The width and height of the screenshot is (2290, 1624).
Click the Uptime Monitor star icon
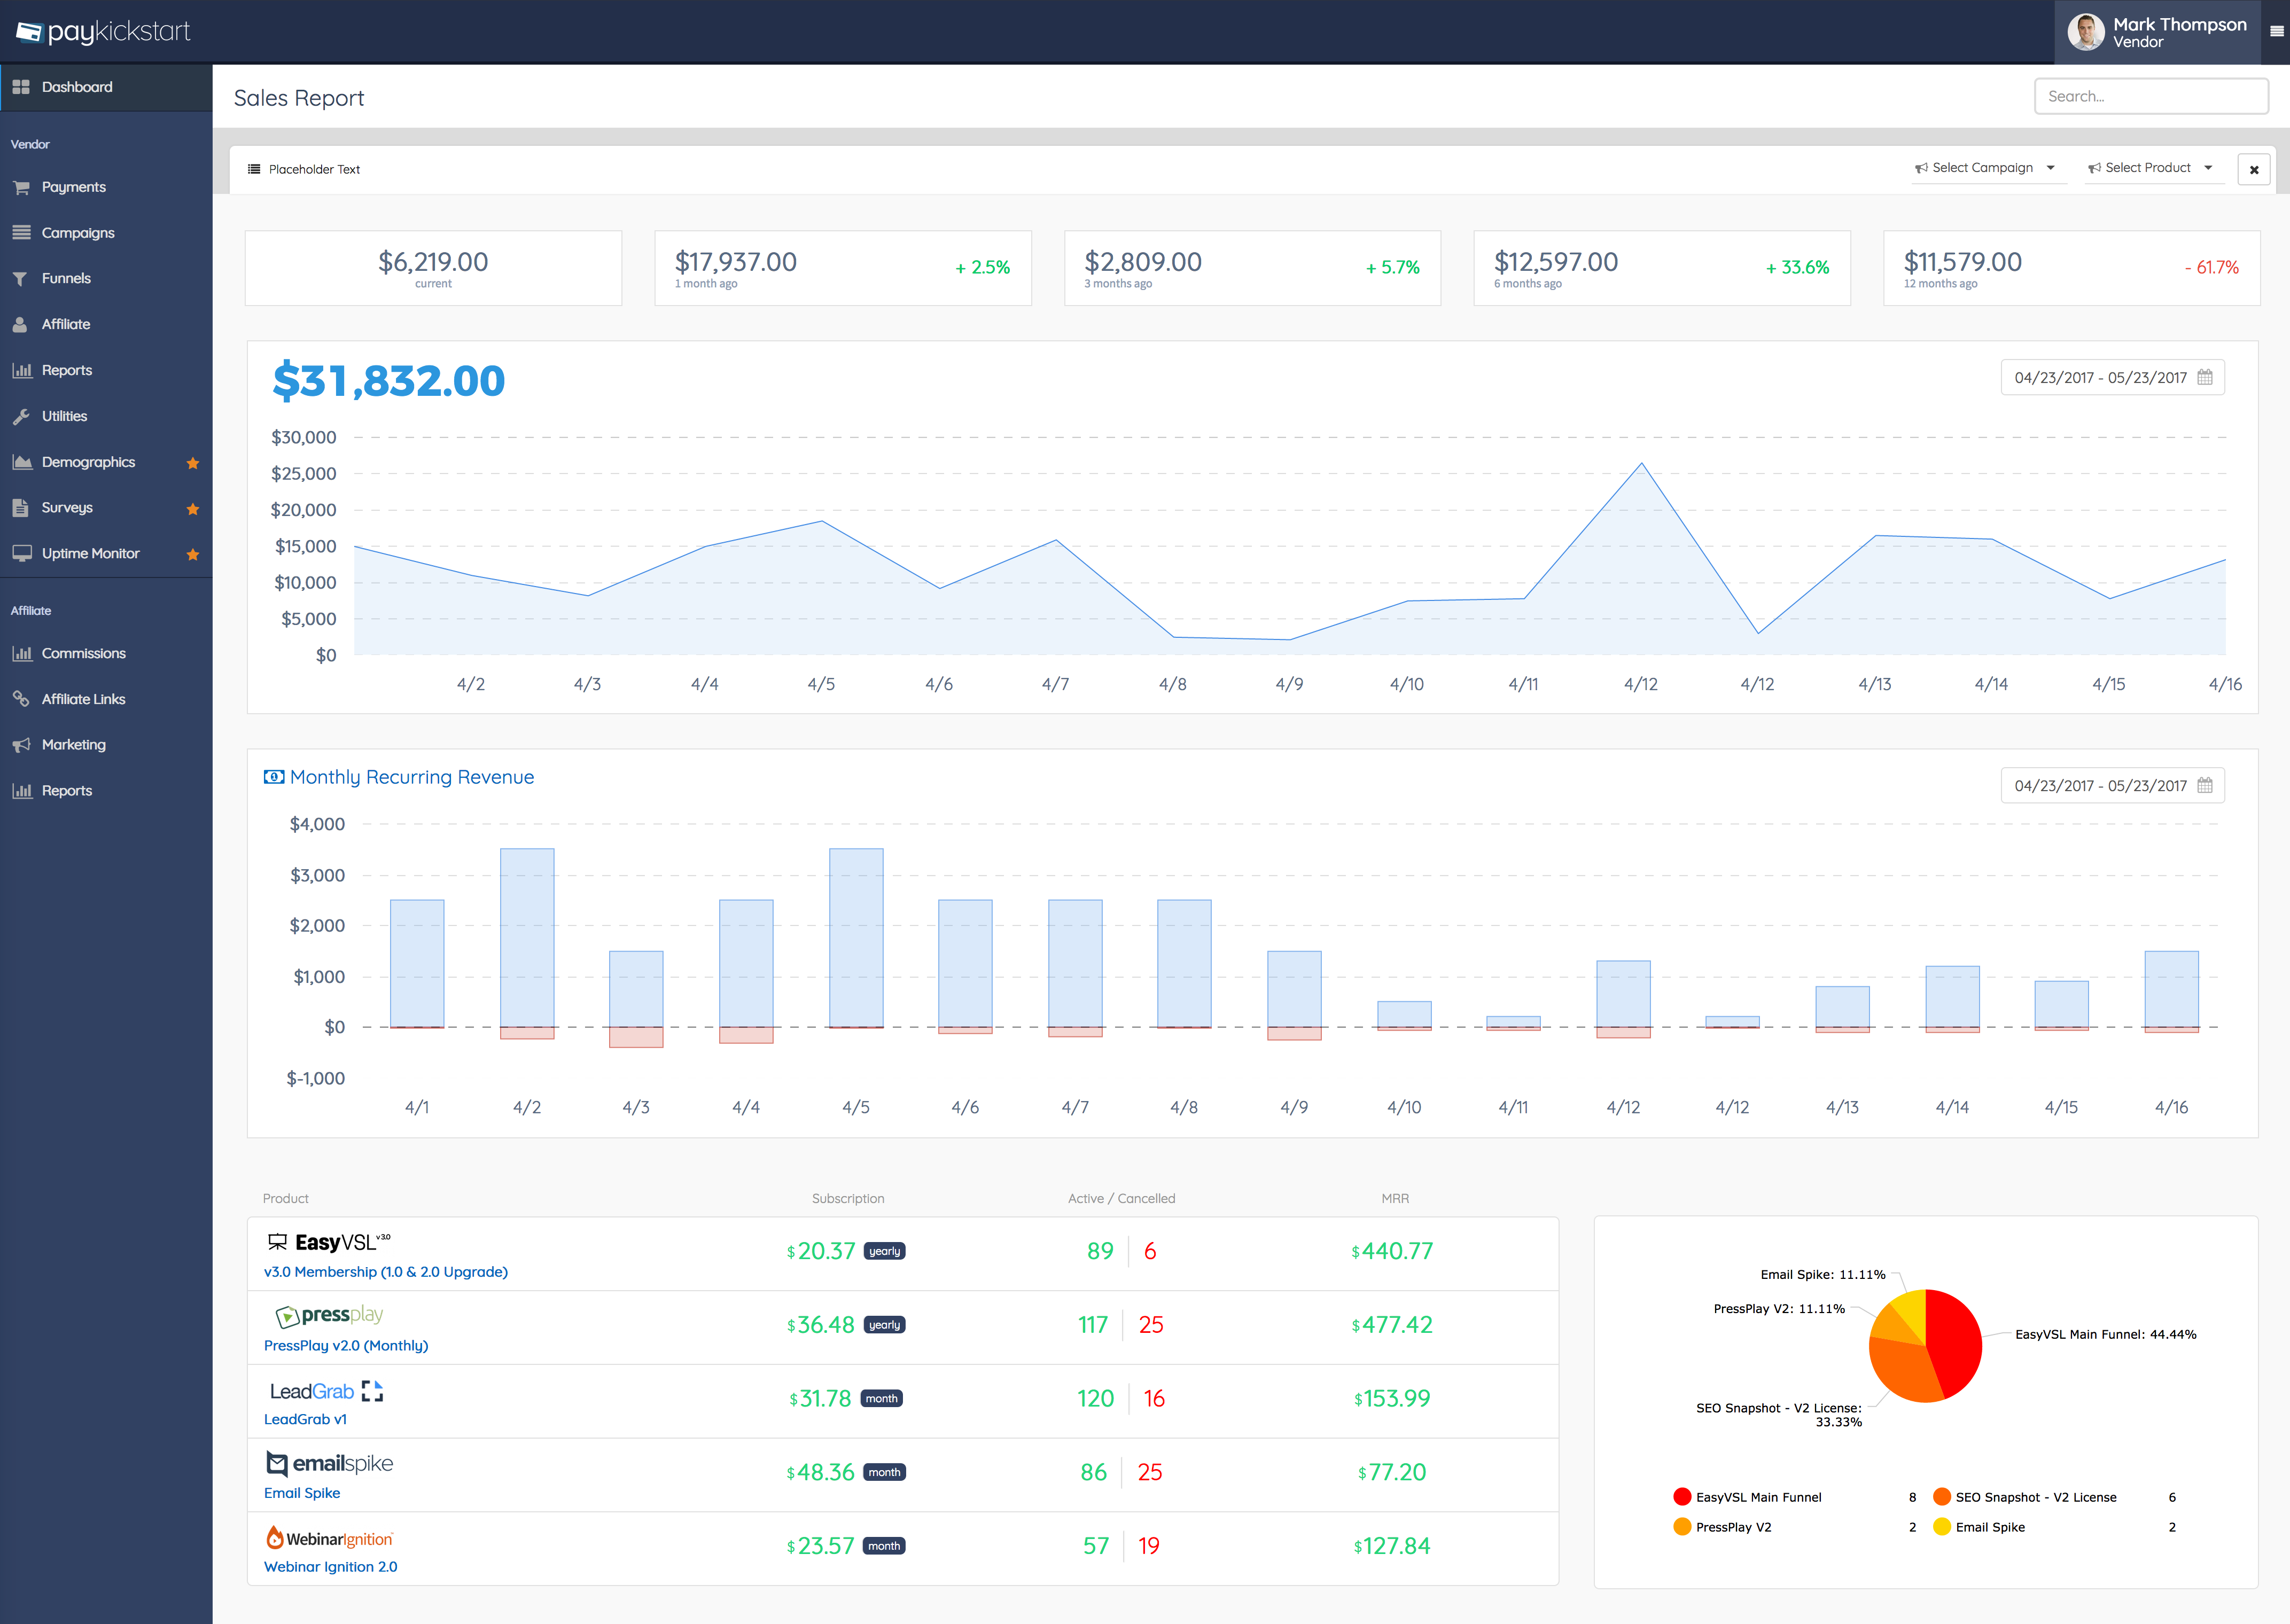coord(193,554)
